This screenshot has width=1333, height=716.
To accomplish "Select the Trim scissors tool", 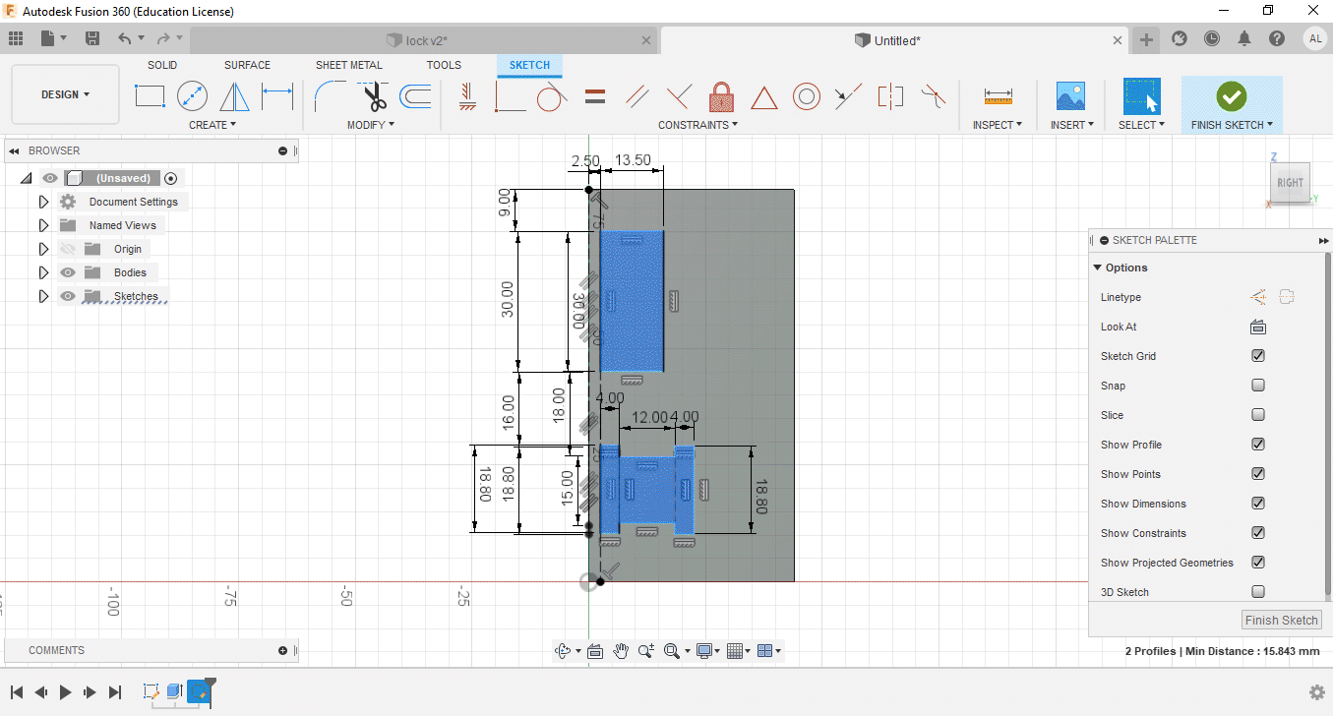I will pyautogui.click(x=375, y=96).
